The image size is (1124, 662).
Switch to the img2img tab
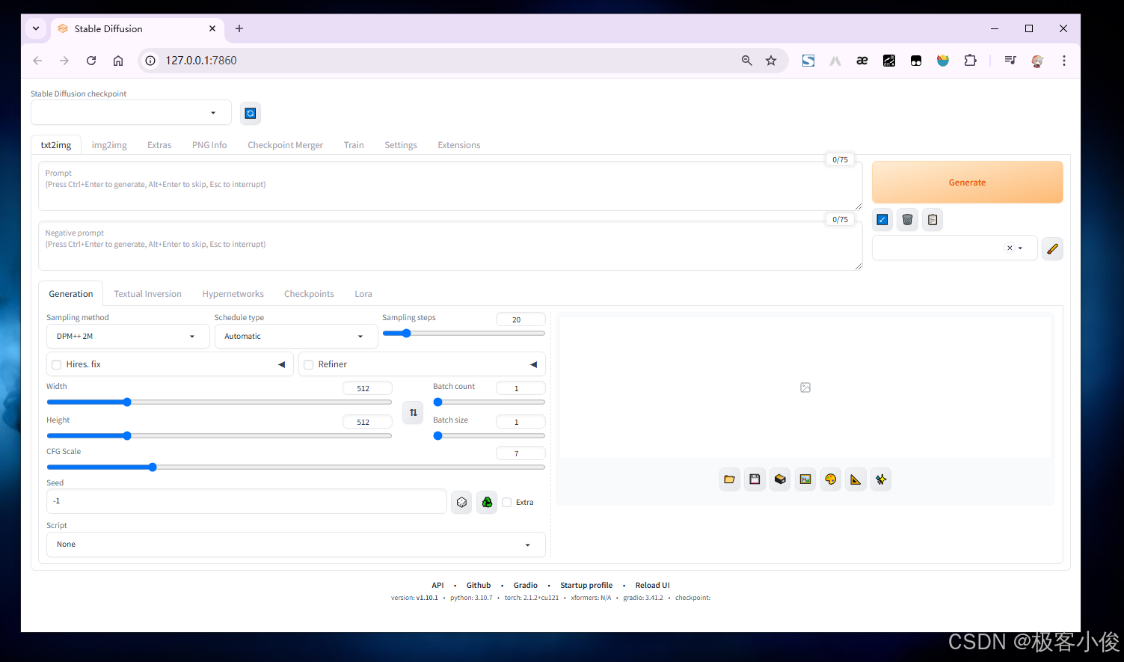coord(109,145)
